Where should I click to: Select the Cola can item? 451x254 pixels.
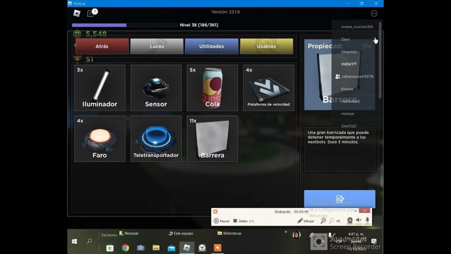tap(212, 88)
